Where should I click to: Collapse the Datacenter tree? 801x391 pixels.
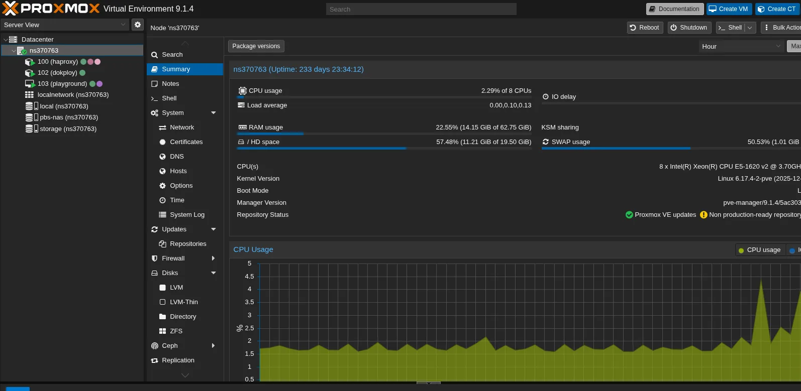(x=6, y=40)
